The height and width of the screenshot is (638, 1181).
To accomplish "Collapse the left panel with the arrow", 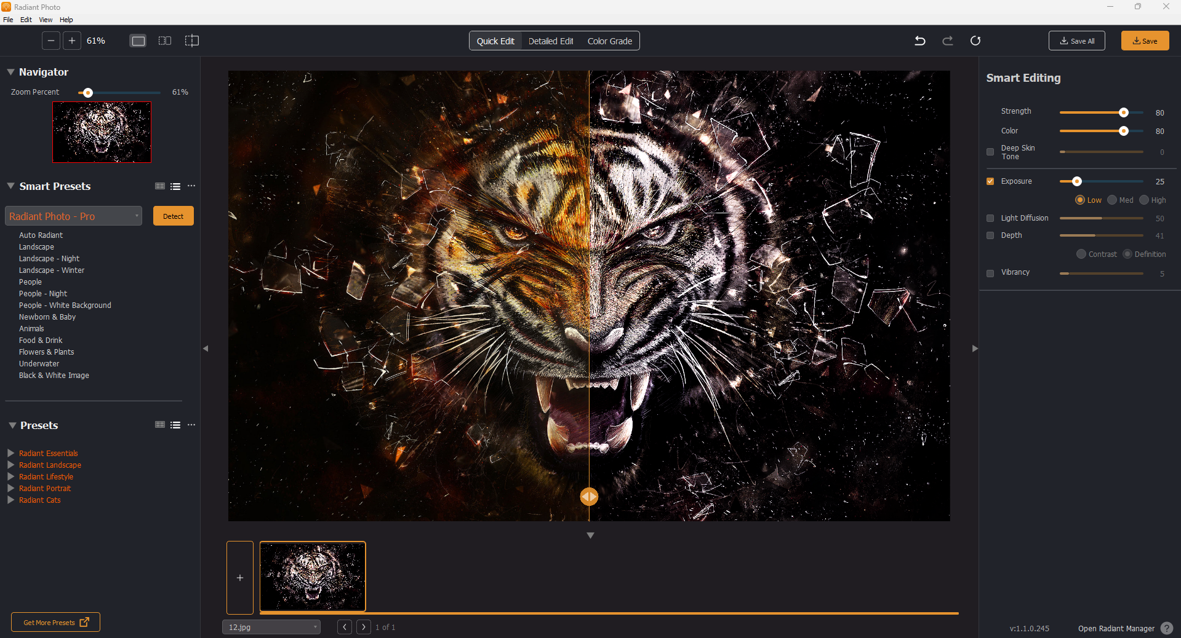I will (206, 349).
